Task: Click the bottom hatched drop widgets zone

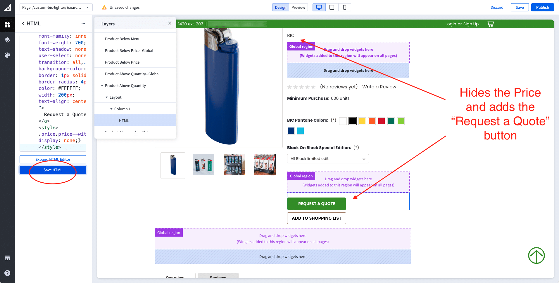Action: click(x=283, y=257)
